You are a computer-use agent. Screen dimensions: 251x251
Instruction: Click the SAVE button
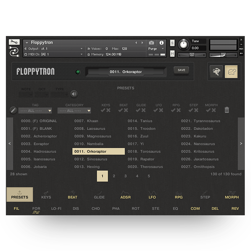181,70
